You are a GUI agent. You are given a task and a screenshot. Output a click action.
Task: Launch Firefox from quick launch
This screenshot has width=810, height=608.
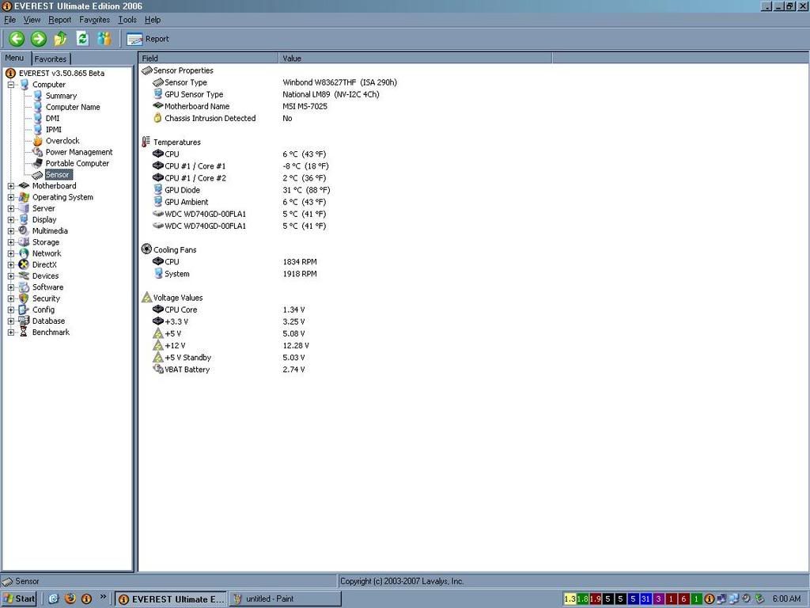tap(70, 598)
